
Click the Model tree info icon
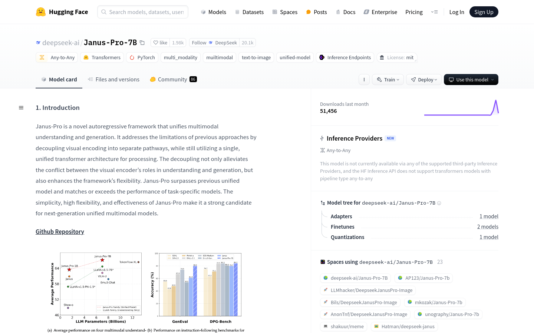pos(439,203)
